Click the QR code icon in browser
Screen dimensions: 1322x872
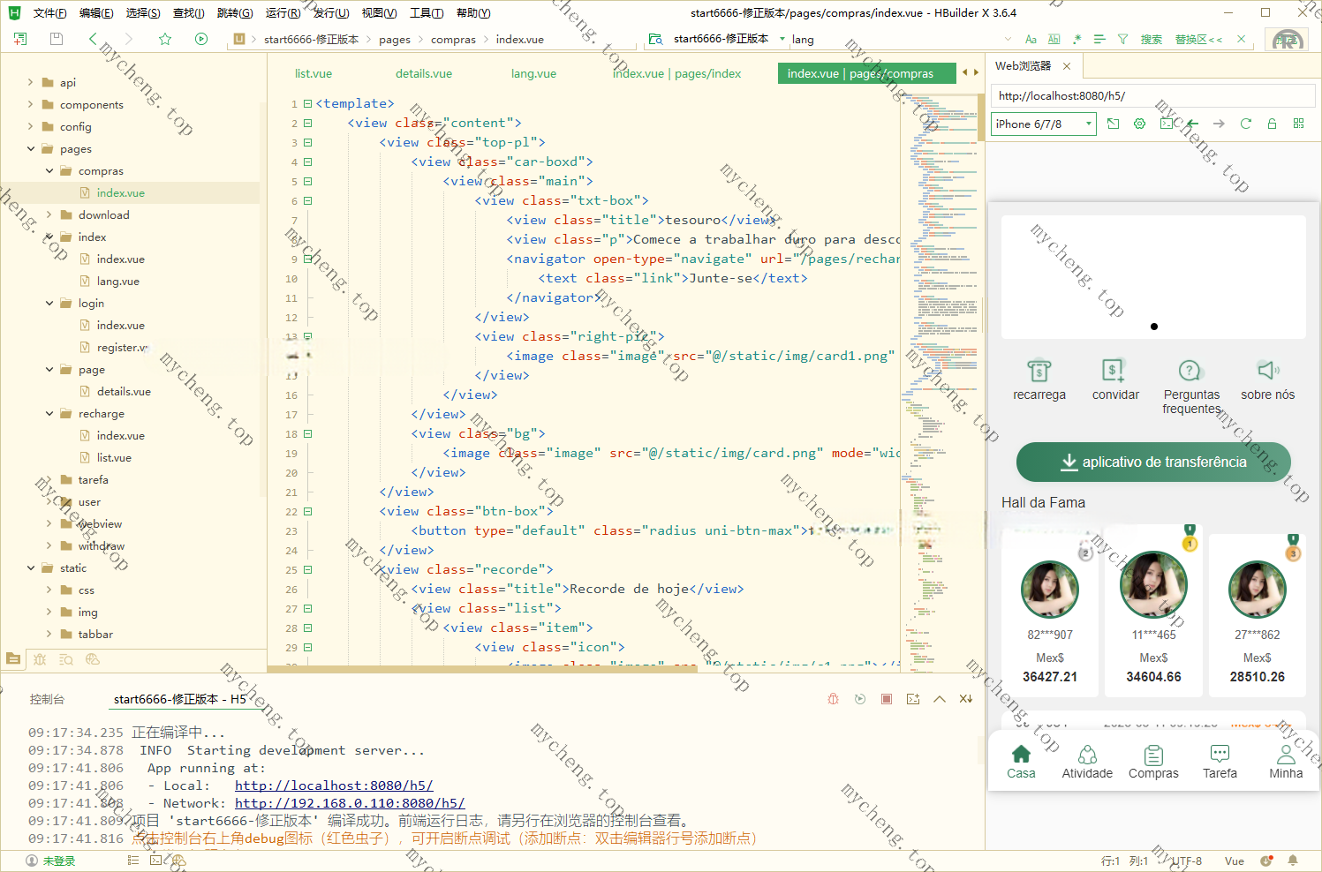click(x=1298, y=124)
